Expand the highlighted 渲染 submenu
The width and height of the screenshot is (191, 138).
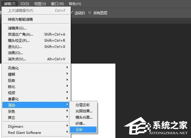(36, 105)
